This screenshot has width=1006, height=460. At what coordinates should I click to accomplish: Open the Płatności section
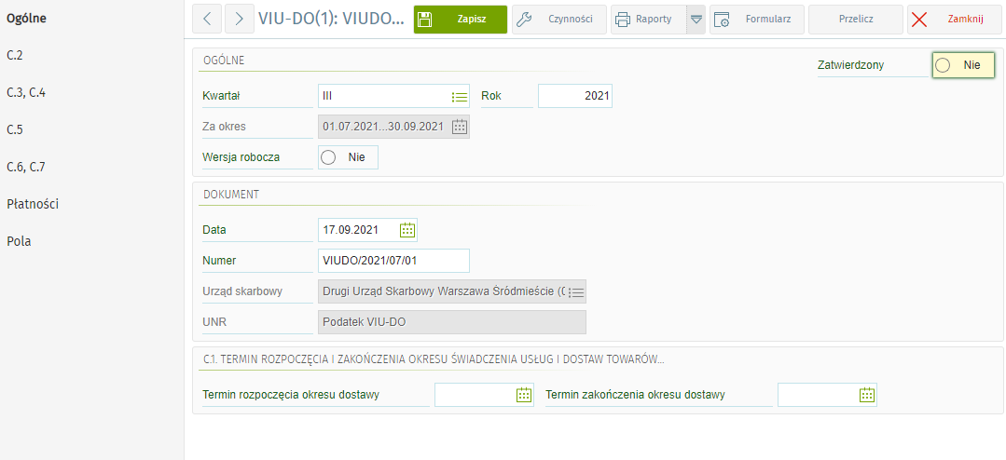click(x=33, y=204)
